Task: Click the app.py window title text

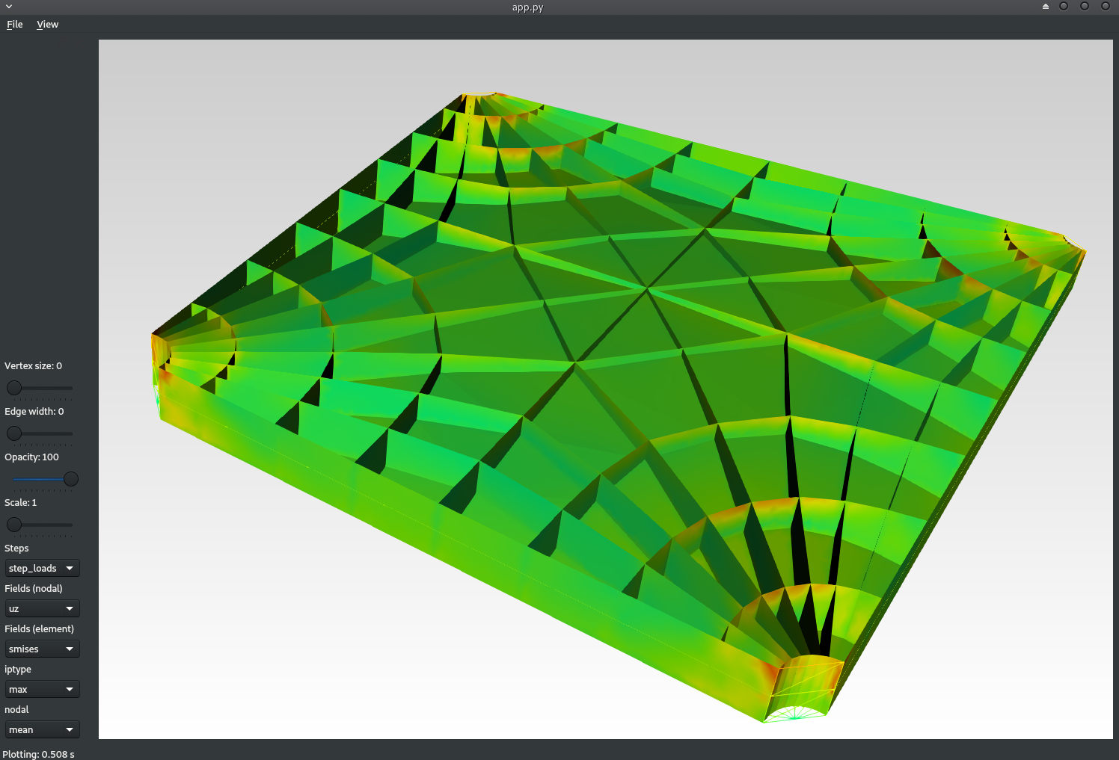Action: (527, 7)
